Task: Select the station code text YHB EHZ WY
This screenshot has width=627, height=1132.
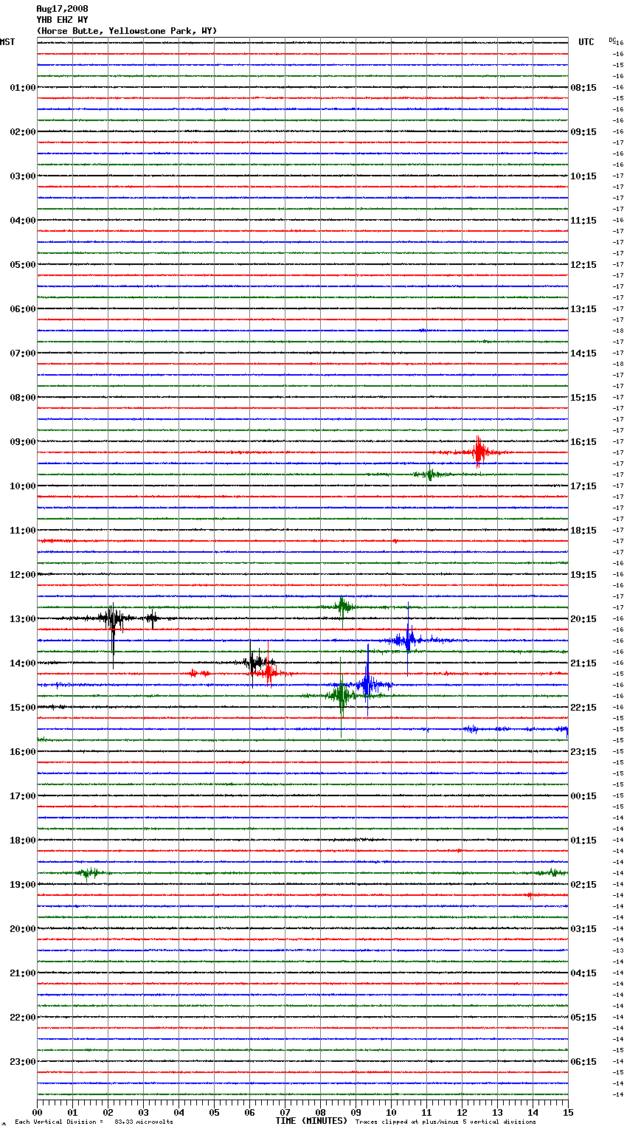Action: click(62, 20)
